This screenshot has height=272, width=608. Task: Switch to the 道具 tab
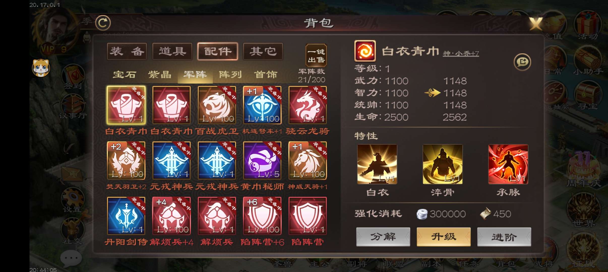tap(172, 51)
